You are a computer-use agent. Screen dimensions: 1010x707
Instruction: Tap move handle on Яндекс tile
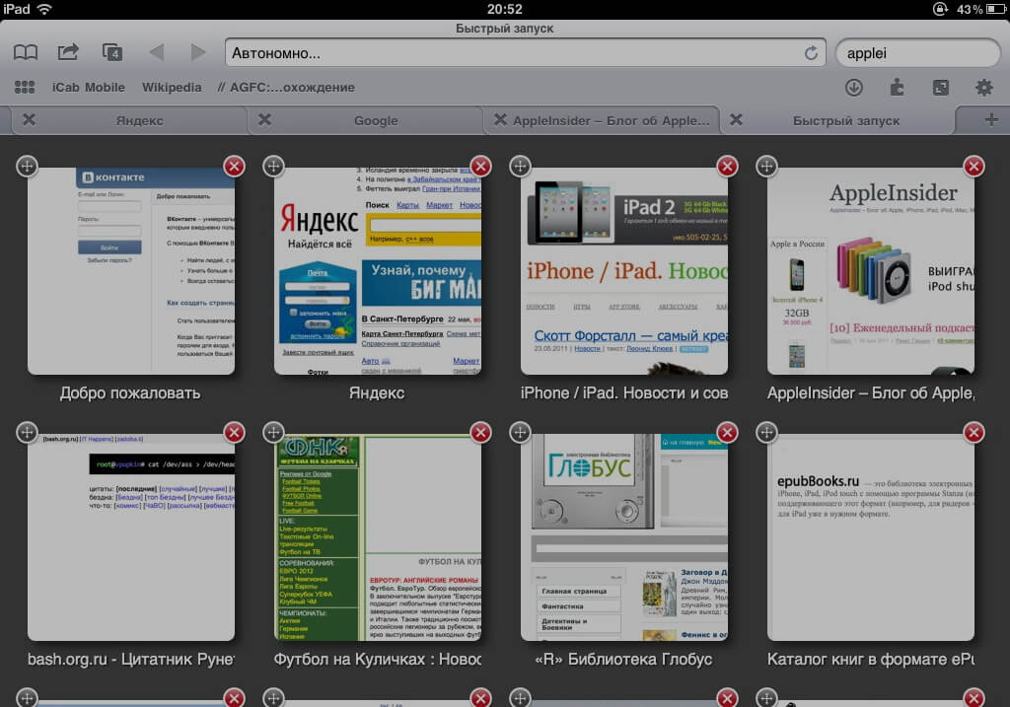click(273, 166)
